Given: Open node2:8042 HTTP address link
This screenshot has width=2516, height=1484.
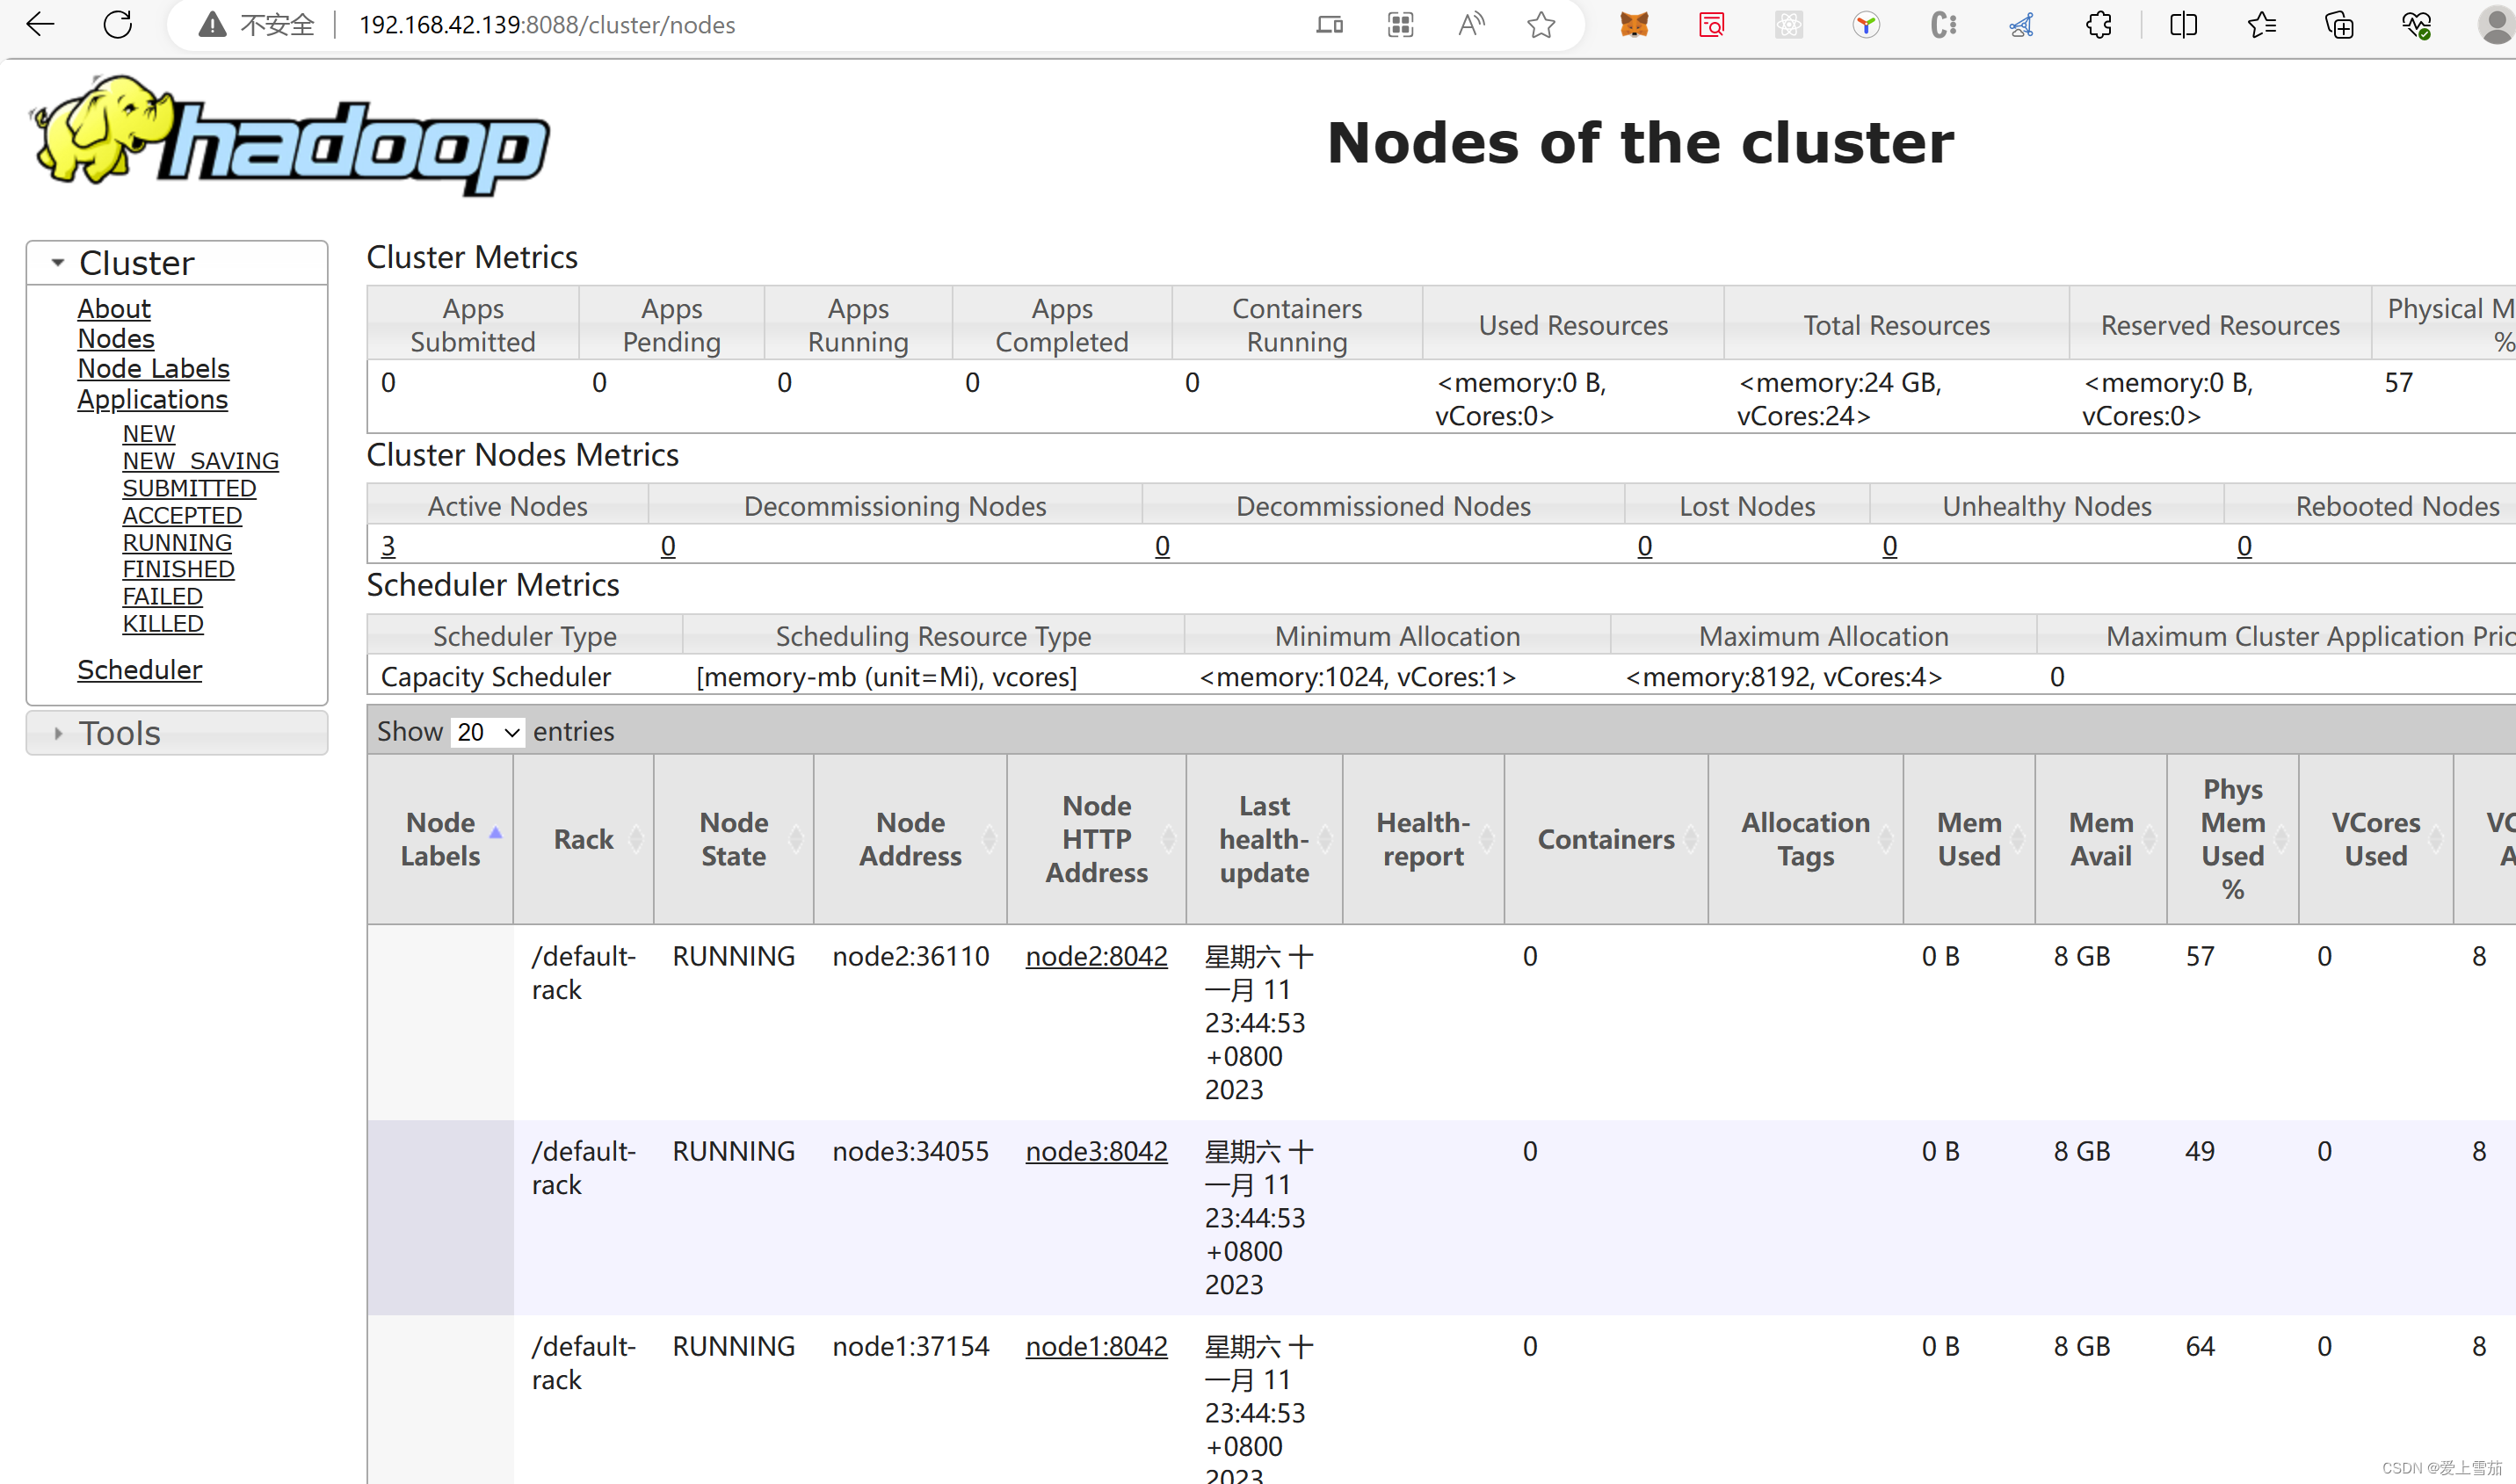Looking at the screenshot, I should 1096,956.
